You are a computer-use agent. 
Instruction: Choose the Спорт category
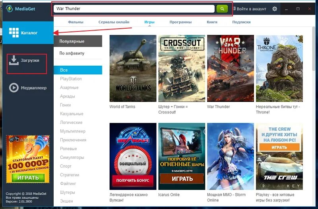[x=66, y=166]
